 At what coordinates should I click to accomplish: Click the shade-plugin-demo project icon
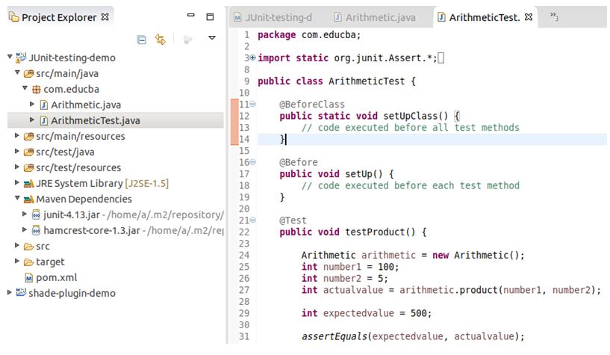[21, 292]
